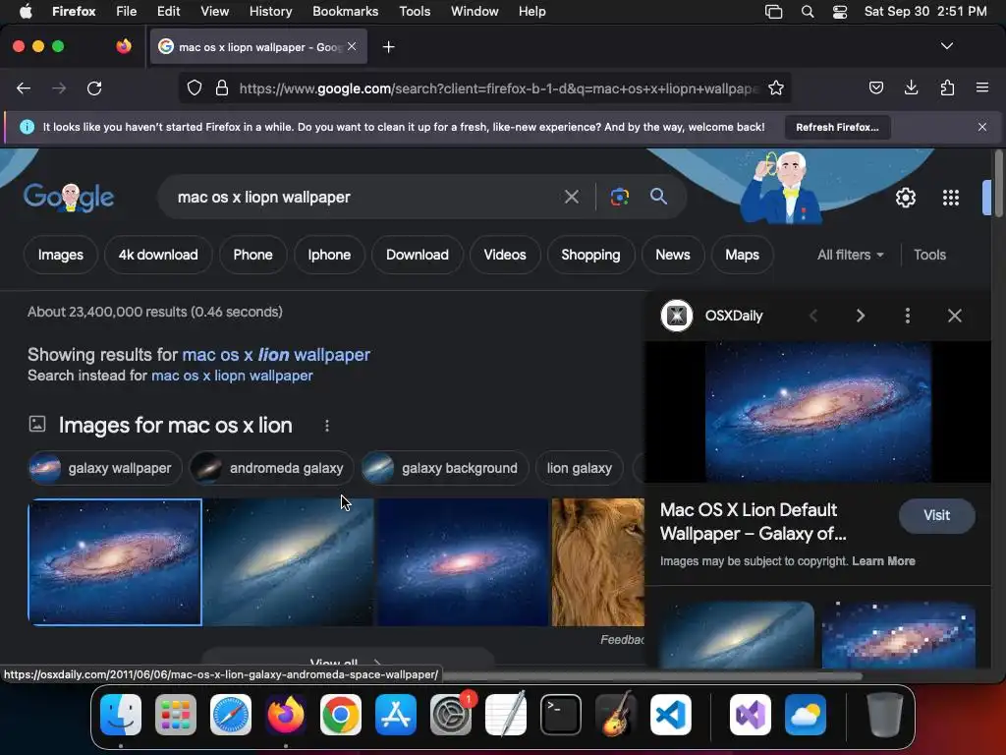Click the Refresh Firefox… button

coord(837,127)
